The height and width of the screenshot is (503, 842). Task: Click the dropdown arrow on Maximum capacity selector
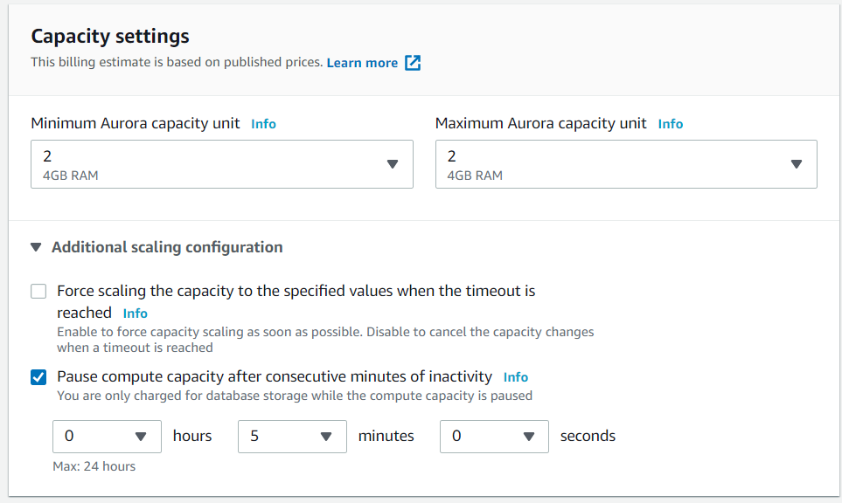click(797, 163)
